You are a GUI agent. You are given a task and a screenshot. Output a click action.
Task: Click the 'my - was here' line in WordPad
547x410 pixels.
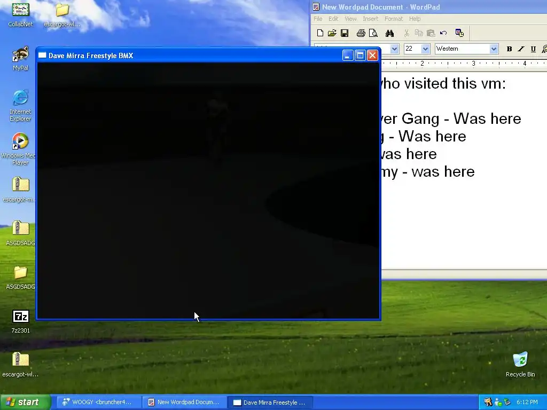point(428,172)
